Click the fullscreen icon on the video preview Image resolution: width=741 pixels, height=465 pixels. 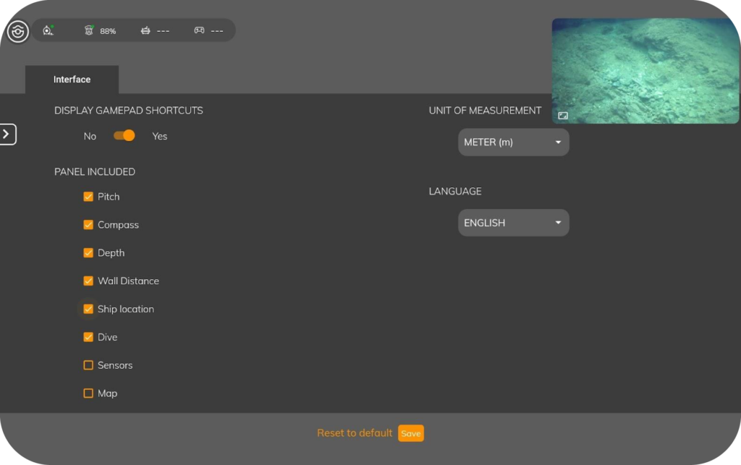pyautogui.click(x=563, y=114)
